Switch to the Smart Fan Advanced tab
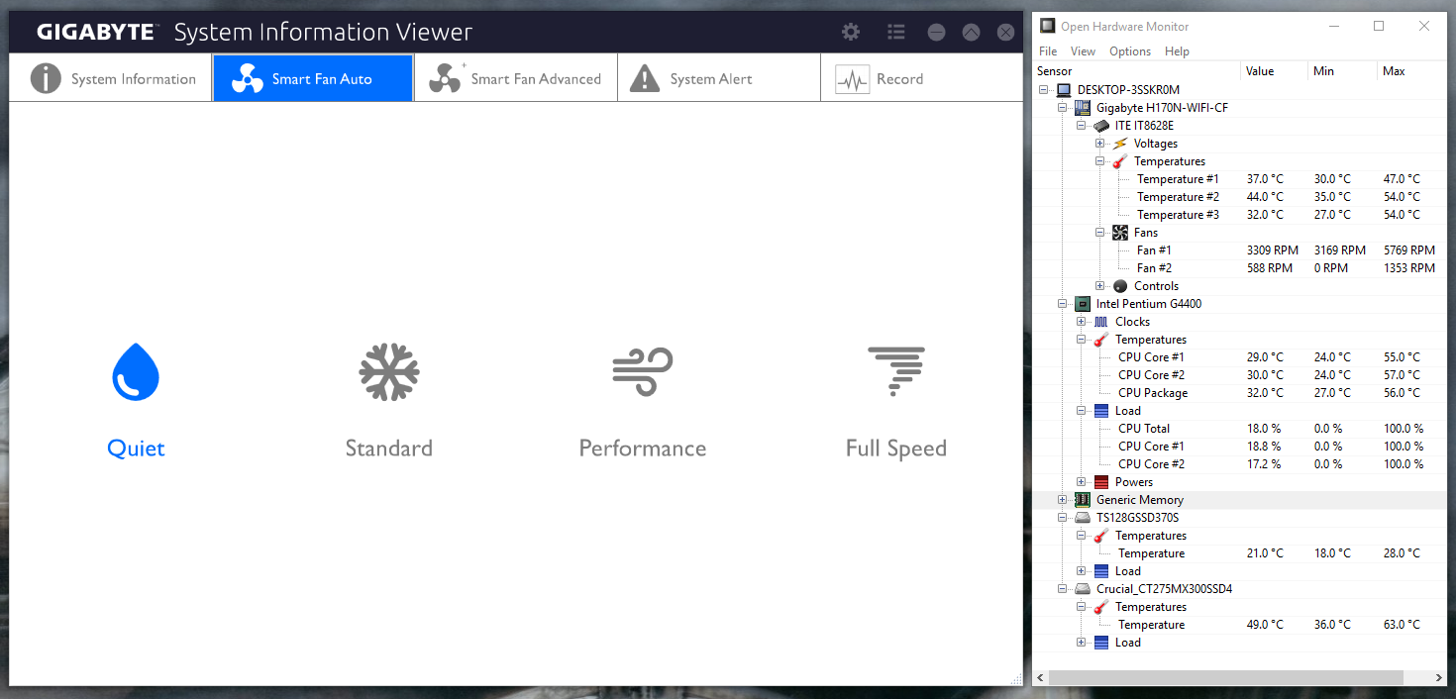Screen dimensions: 1456x699 coord(515,78)
